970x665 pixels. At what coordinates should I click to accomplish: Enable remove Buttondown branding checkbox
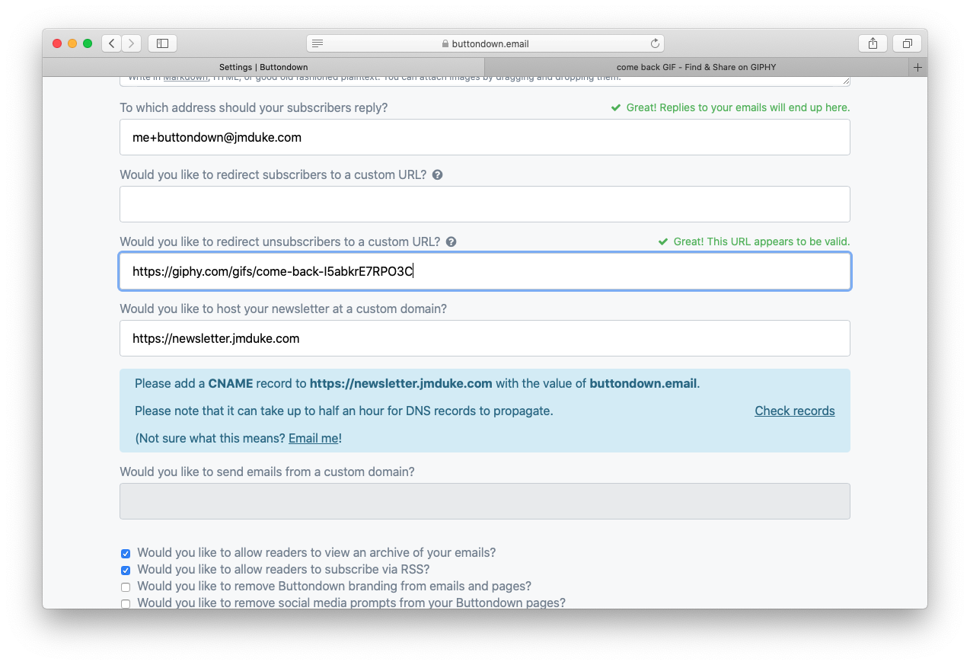coord(126,587)
